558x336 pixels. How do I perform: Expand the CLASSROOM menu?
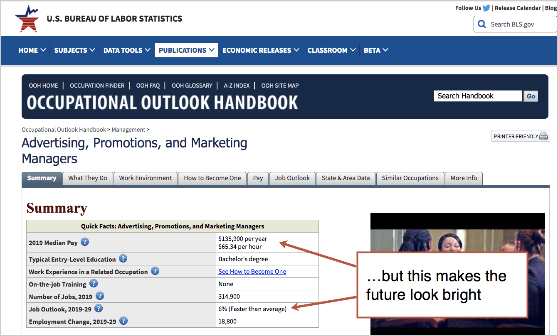point(331,50)
